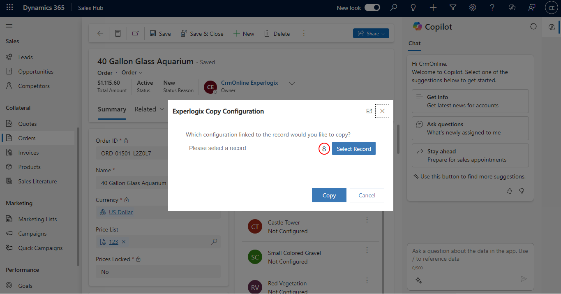Expand the Share dropdown button
Viewport: 561px width, 294px height.
[x=371, y=34]
